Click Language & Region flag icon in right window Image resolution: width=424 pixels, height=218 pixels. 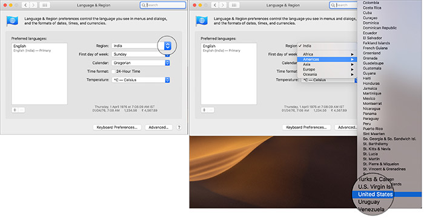202,21
